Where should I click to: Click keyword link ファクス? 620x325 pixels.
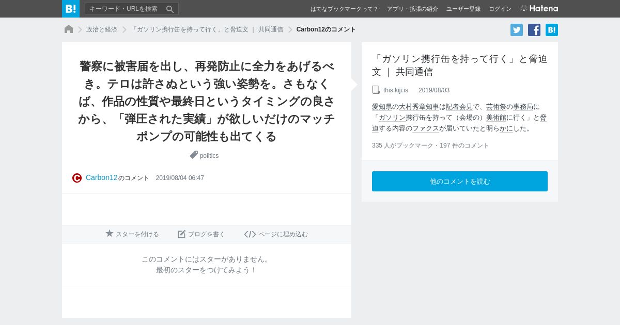pos(426,128)
